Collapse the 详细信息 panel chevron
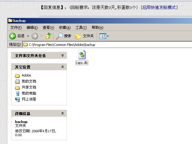The image size is (192, 144). pyautogui.click(x=63, y=113)
